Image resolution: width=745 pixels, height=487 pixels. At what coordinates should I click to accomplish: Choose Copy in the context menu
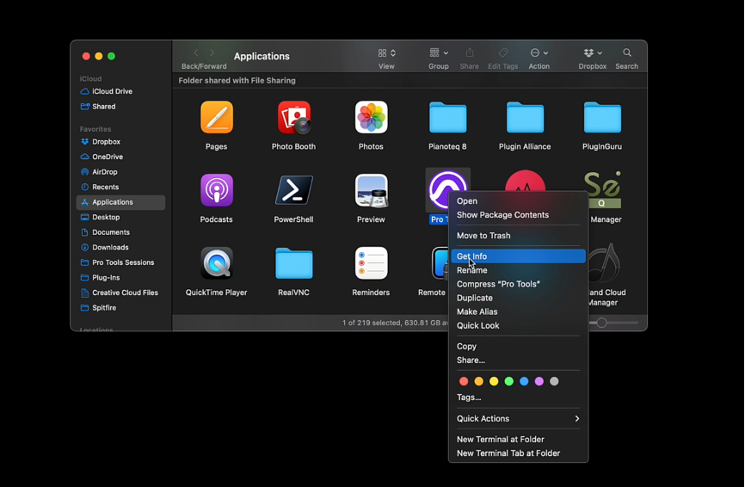[519, 347]
